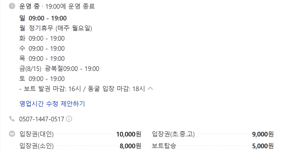Click Friday 8/15 광복절 hours row
281x155 pixels.
pyautogui.click(x=59, y=69)
